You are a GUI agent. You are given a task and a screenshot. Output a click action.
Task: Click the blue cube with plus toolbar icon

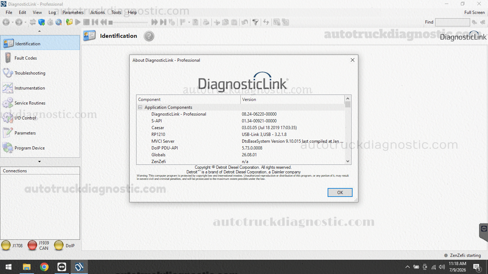click(x=41, y=22)
